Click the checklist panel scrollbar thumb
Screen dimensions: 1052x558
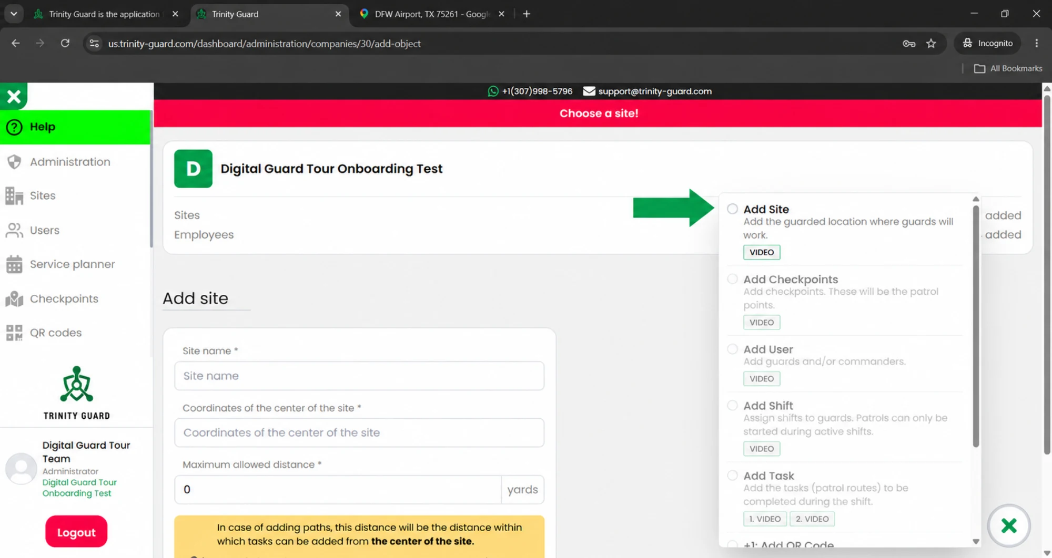tap(976, 326)
